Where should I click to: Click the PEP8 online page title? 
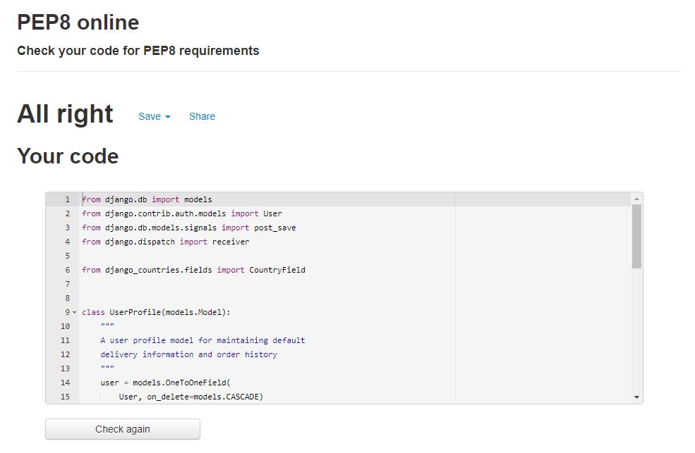point(77,22)
